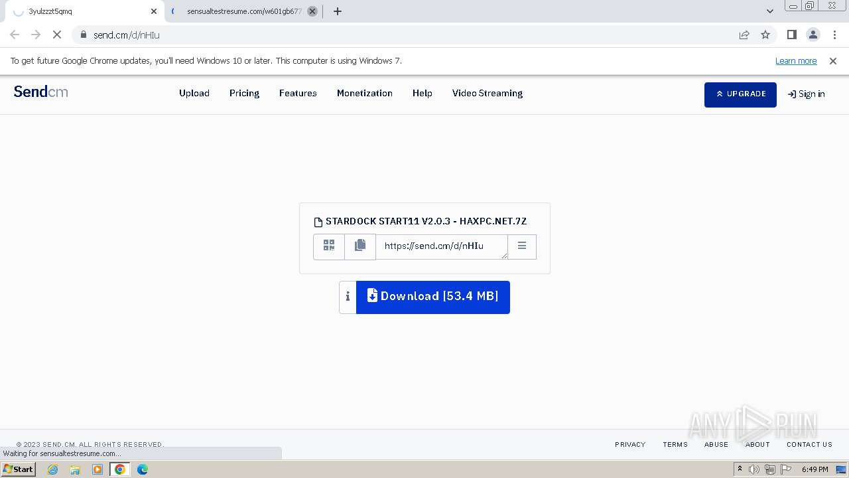
Task: Open the PRIVACY footer link
Action: tap(630, 445)
